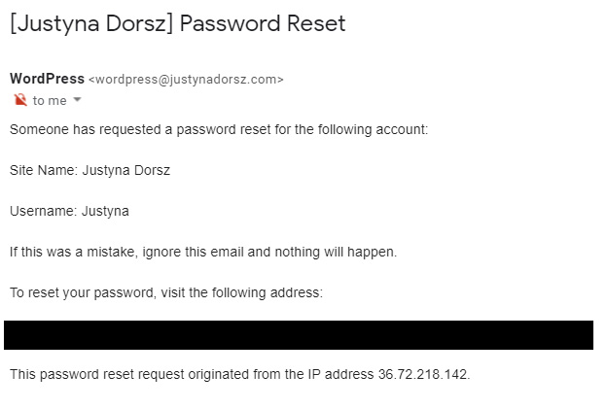Click the "following account:" phrase
This screenshot has width=607, height=409.
point(374,129)
